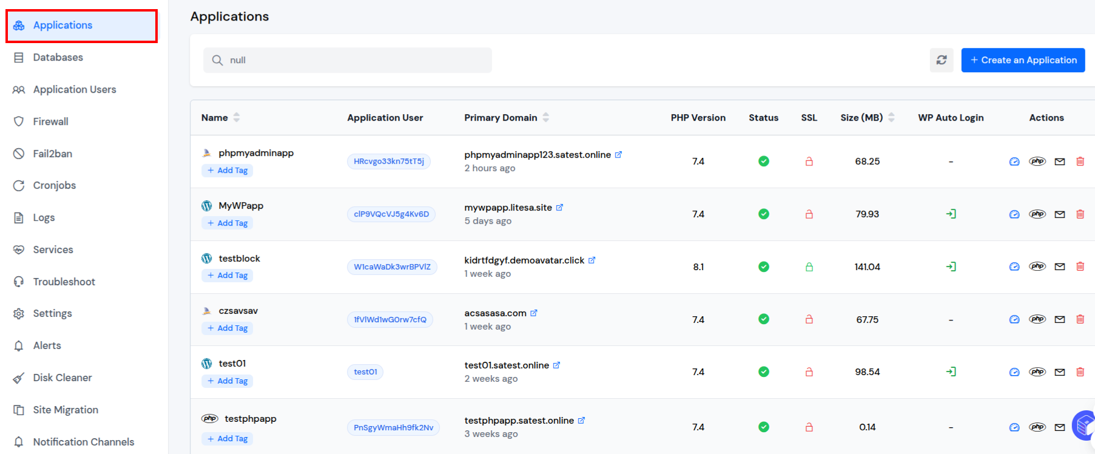Screen dimensions: 1095x454
Task: Delete the czsavsav application
Action: tap(1080, 319)
